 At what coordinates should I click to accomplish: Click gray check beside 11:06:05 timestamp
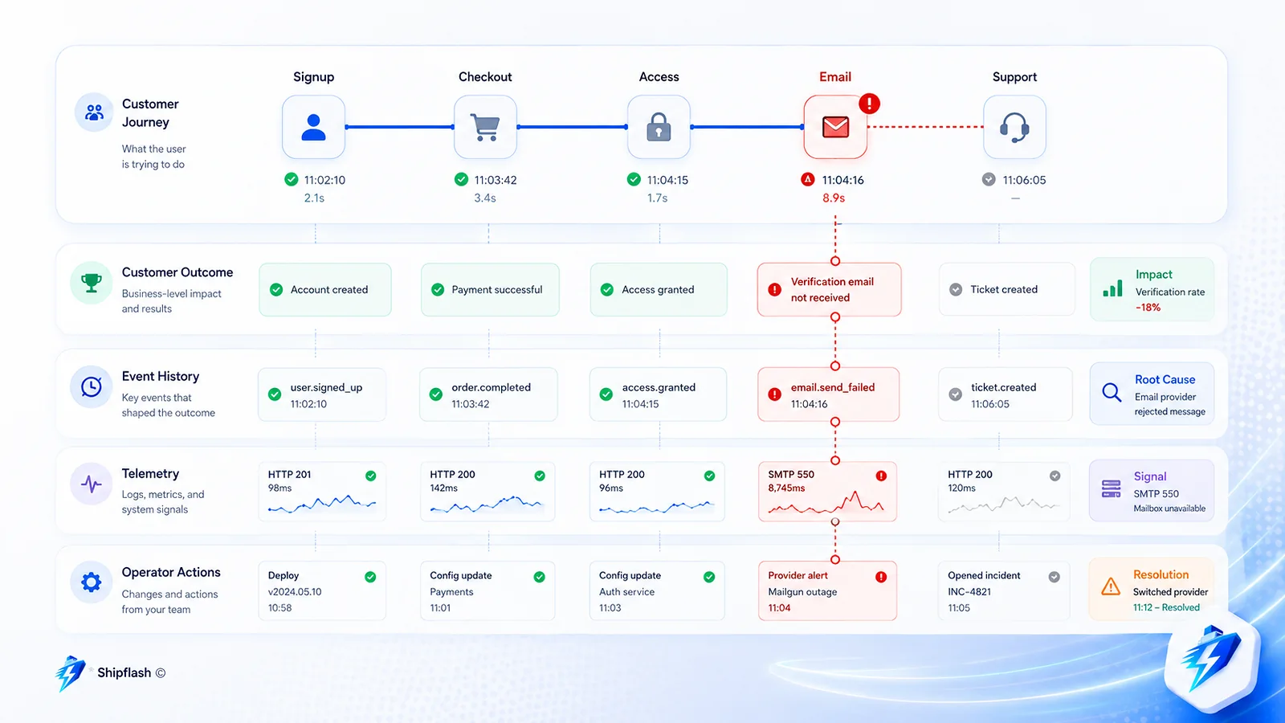click(989, 179)
